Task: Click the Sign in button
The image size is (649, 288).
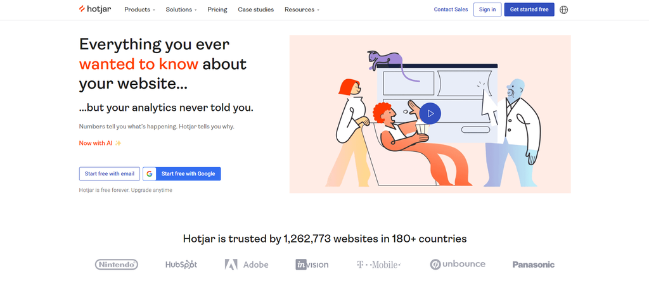Action: [487, 9]
